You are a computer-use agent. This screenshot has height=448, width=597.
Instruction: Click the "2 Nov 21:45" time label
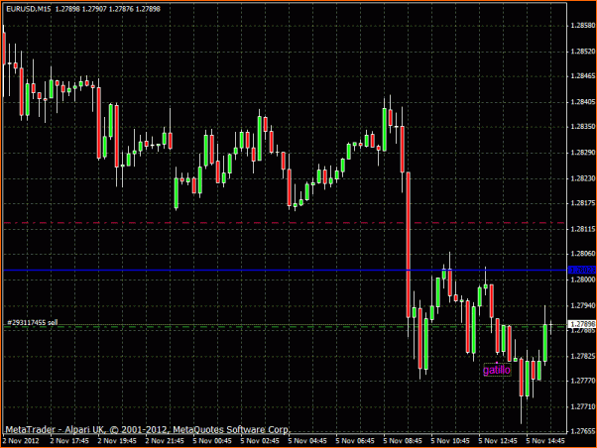click(165, 441)
